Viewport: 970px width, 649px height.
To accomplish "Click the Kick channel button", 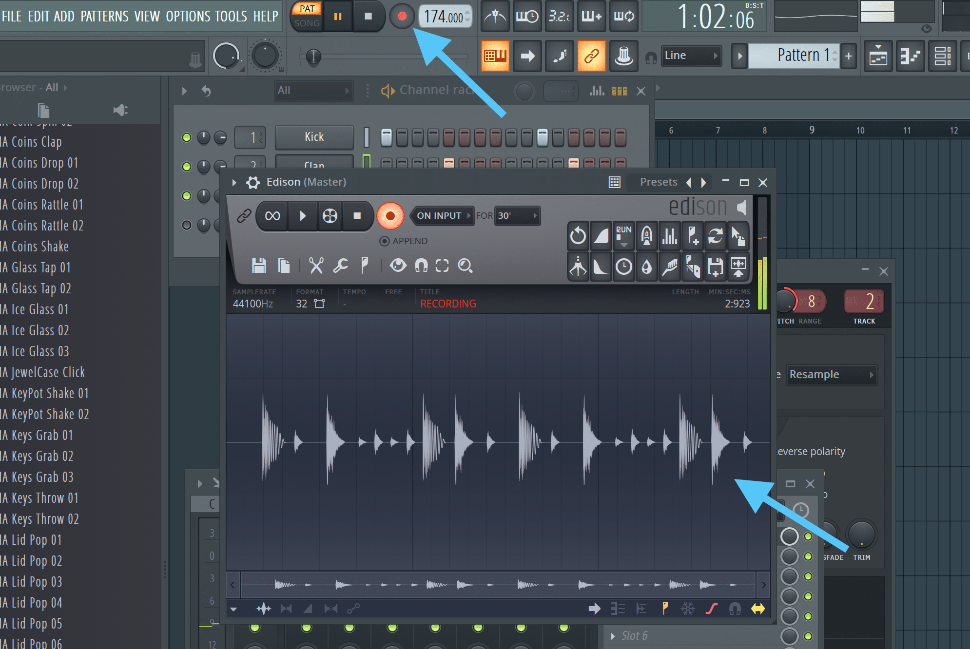I will [x=314, y=137].
